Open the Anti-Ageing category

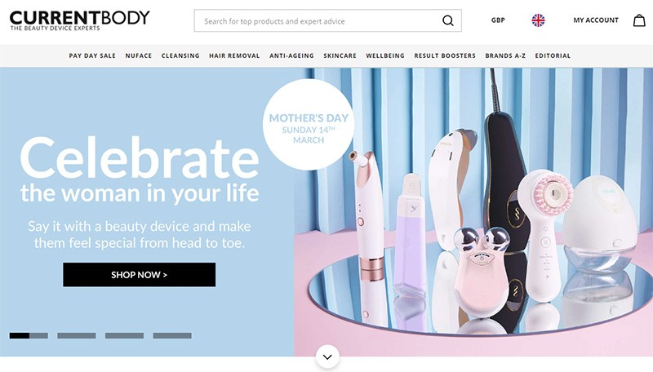pyautogui.click(x=291, y=55)
